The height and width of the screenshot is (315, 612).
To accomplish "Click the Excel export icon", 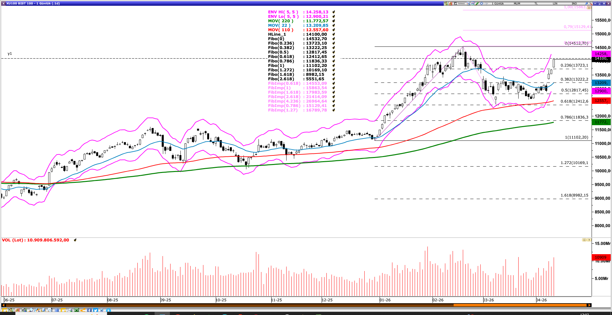I will (76, 310).
